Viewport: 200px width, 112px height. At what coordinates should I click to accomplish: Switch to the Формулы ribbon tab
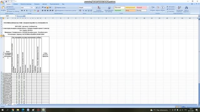pos(37,4)
